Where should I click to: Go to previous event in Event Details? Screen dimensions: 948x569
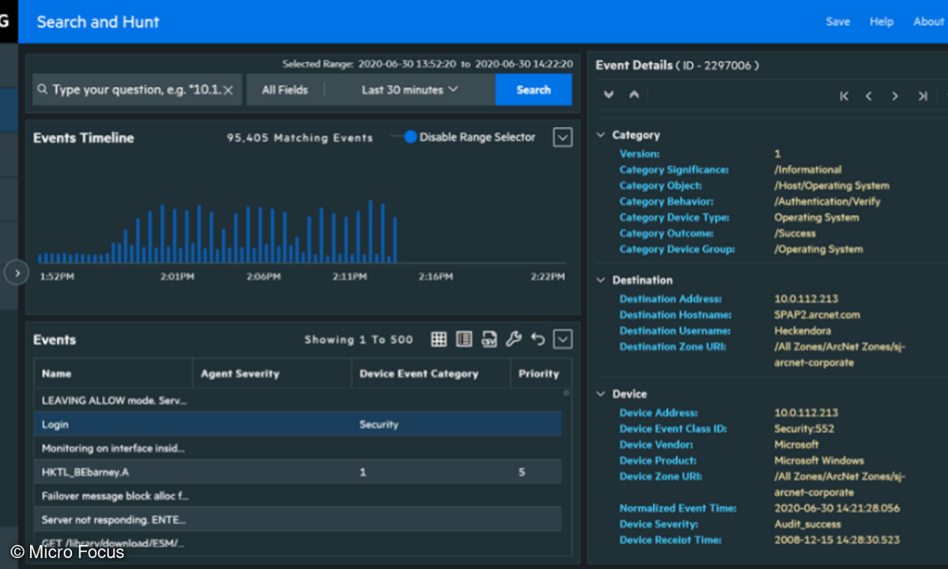click(869, 96)
